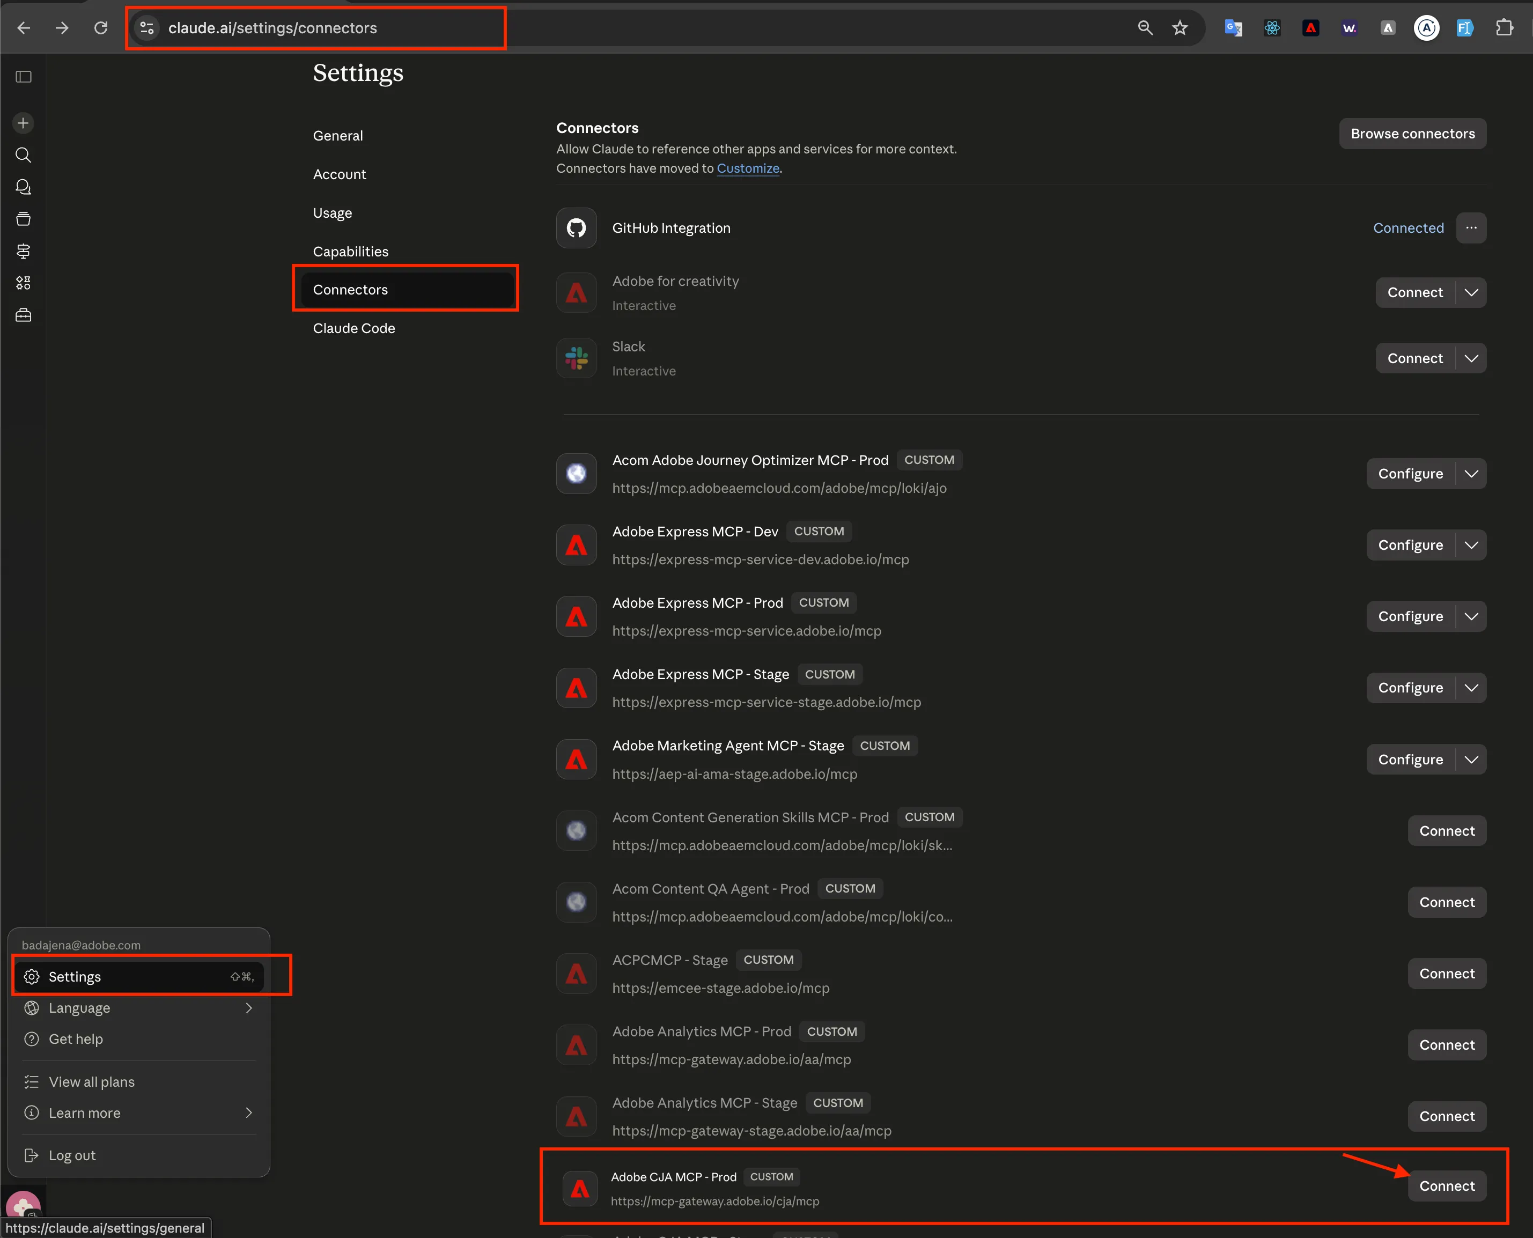Screen dimensions: 1533x1238
Task: Expand the Language submenu
Action: 138,1008
